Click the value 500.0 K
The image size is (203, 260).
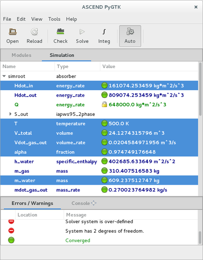(119, 123)
